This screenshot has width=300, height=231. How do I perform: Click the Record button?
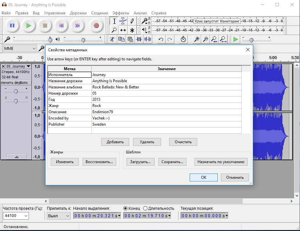[x=96, y=25]
